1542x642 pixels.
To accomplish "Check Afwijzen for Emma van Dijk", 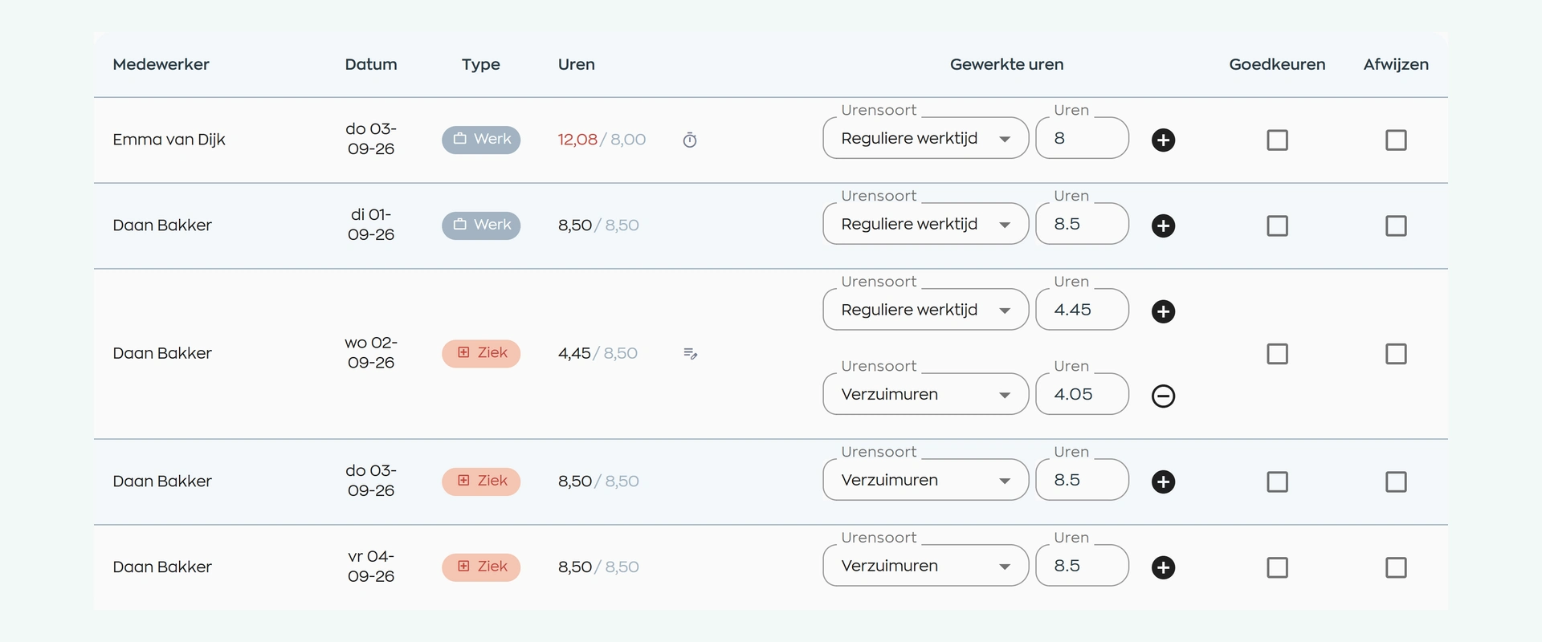I will [x=1396, y=140].
